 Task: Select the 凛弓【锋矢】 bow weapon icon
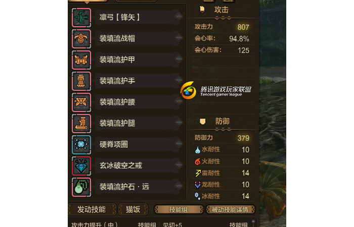point(81,18)
